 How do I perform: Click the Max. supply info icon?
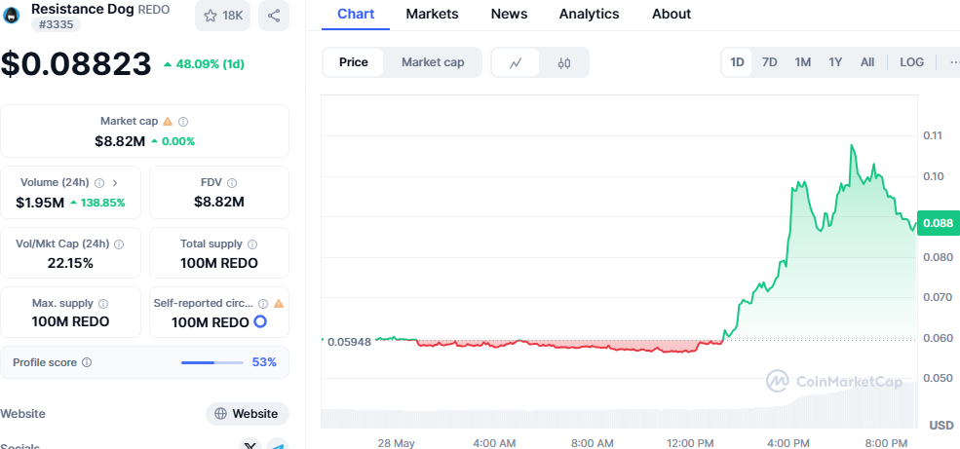(x=103, y=304)
